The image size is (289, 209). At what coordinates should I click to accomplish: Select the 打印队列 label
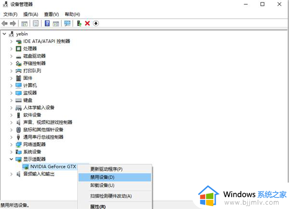tap(32, 71)
